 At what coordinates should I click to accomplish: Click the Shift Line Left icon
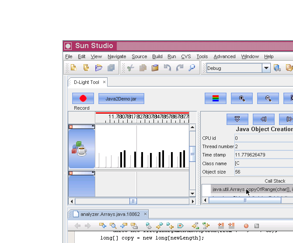(x=221, y=226)
